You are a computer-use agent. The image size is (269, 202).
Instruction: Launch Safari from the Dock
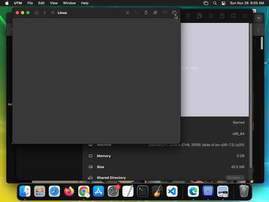(54, 191)
